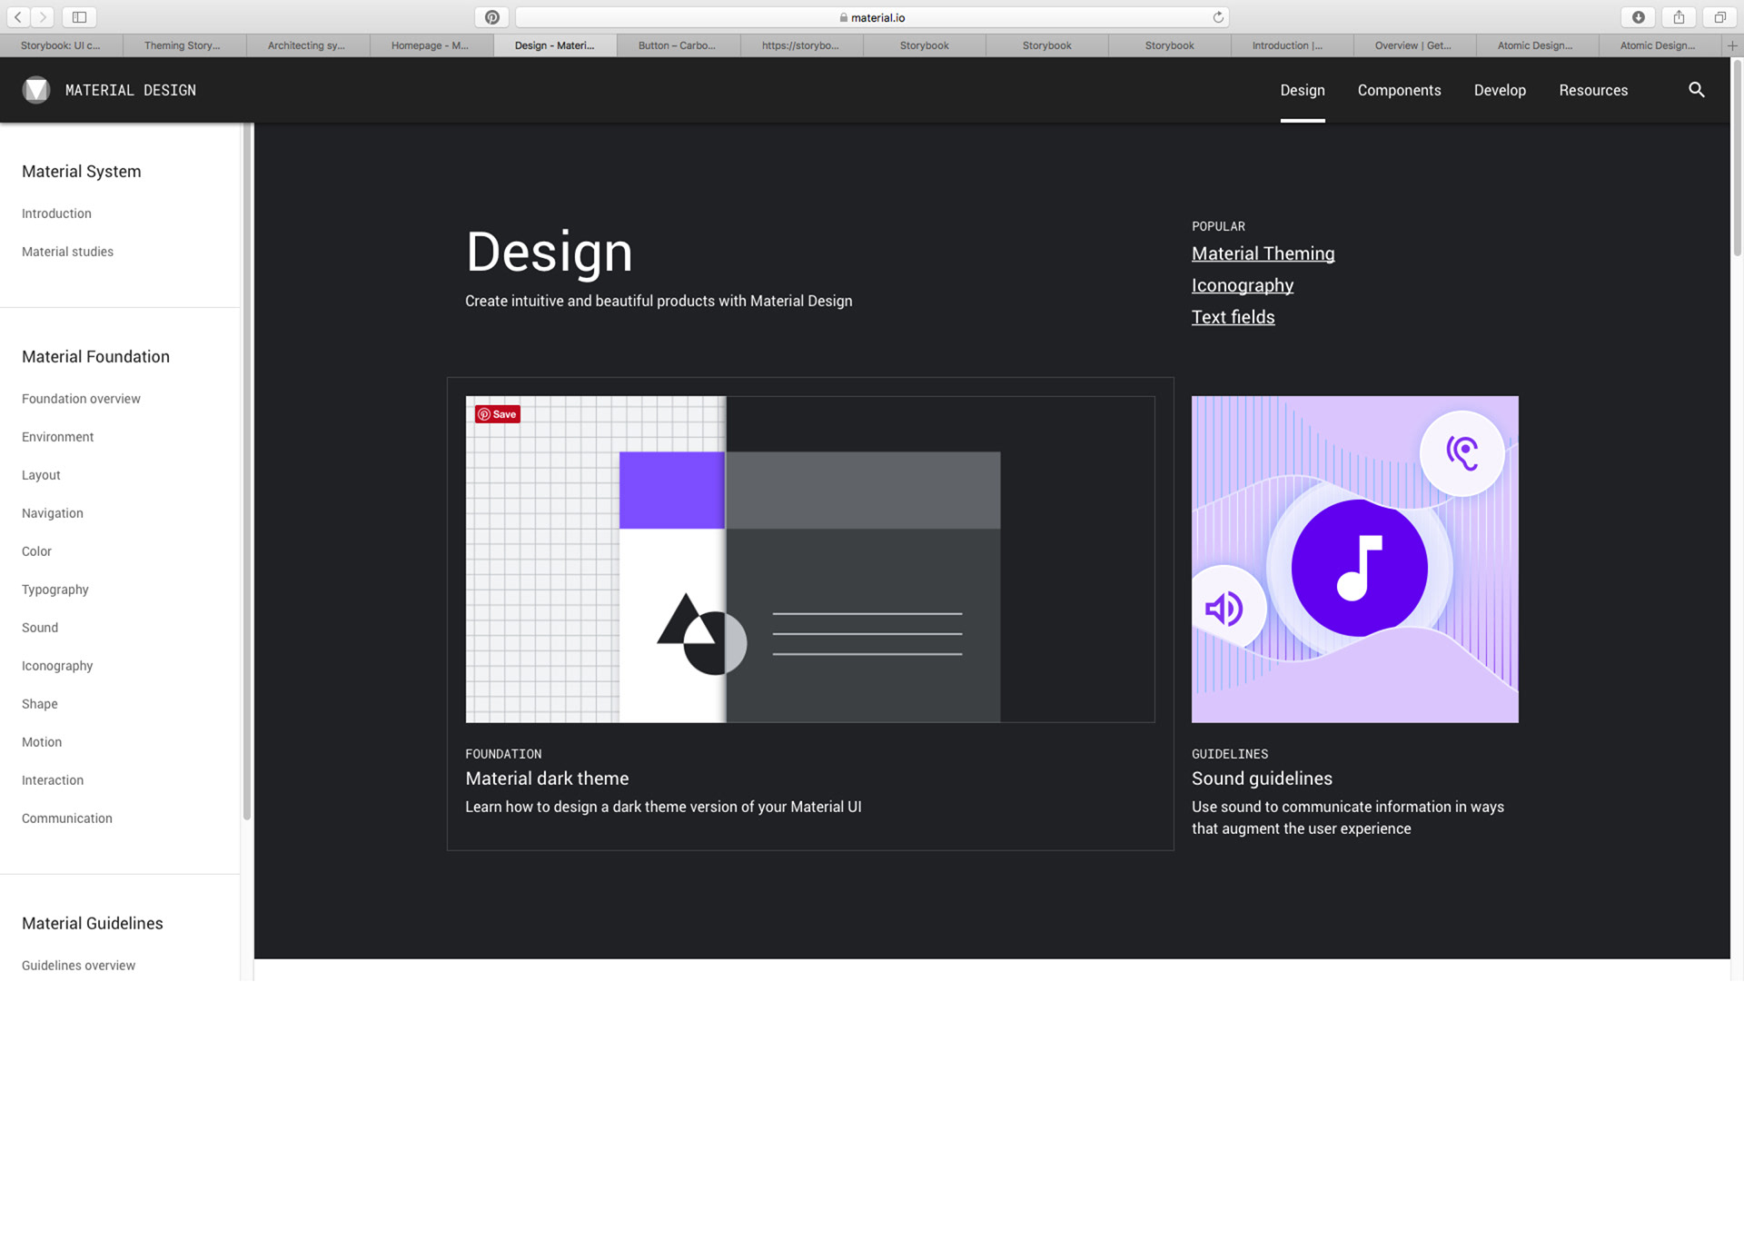Open the Material dark theme title

click(x=547, y=779)
